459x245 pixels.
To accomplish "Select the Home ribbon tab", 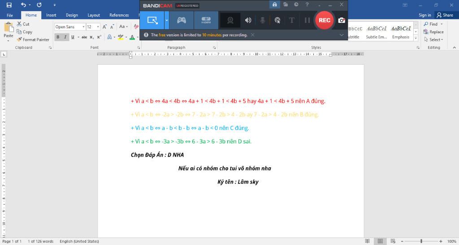I will click(31, 15).
